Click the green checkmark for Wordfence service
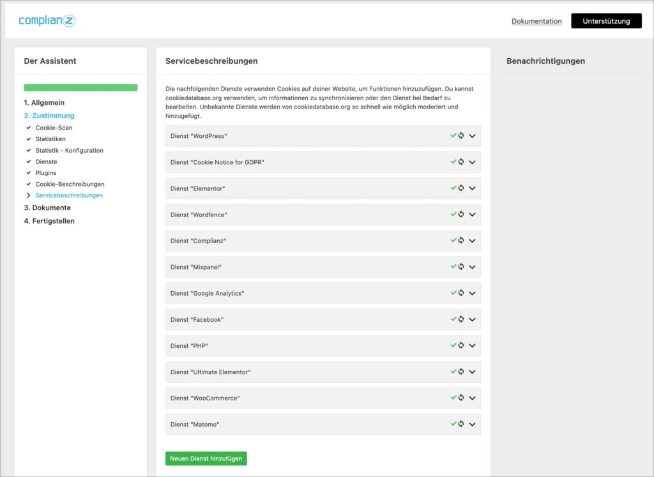The image size is (654, 477). (453, 215)
